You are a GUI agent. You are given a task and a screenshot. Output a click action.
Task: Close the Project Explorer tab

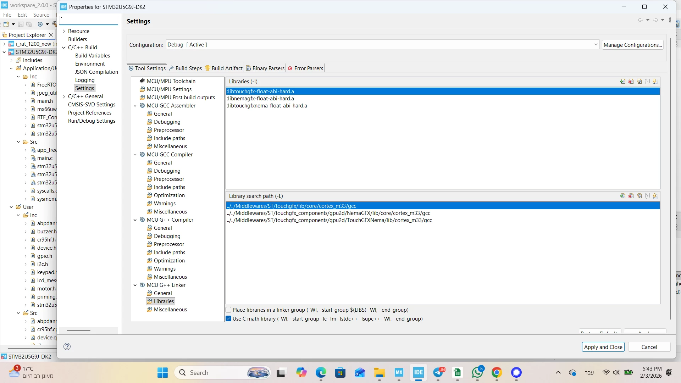coord(51,35)
